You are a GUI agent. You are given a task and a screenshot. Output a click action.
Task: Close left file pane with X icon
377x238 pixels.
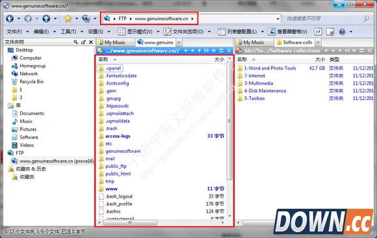pos(229,51)
